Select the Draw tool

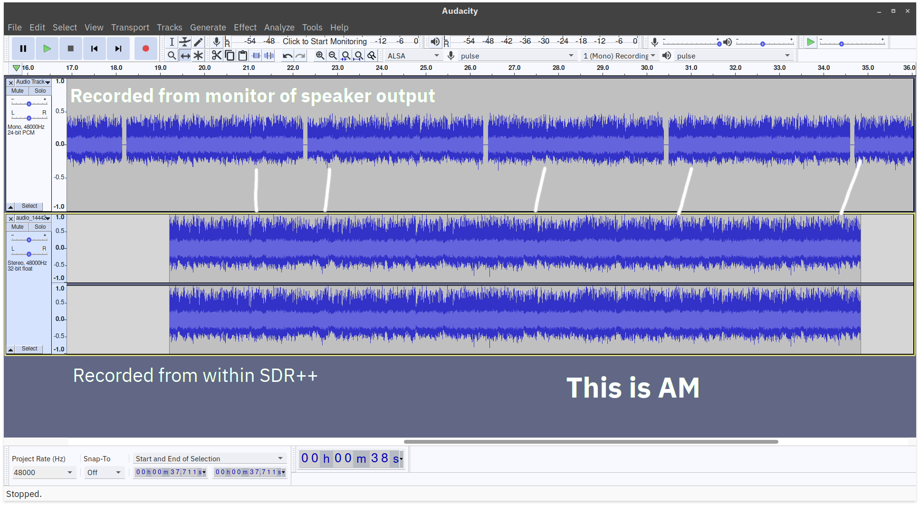click(198, 42)
